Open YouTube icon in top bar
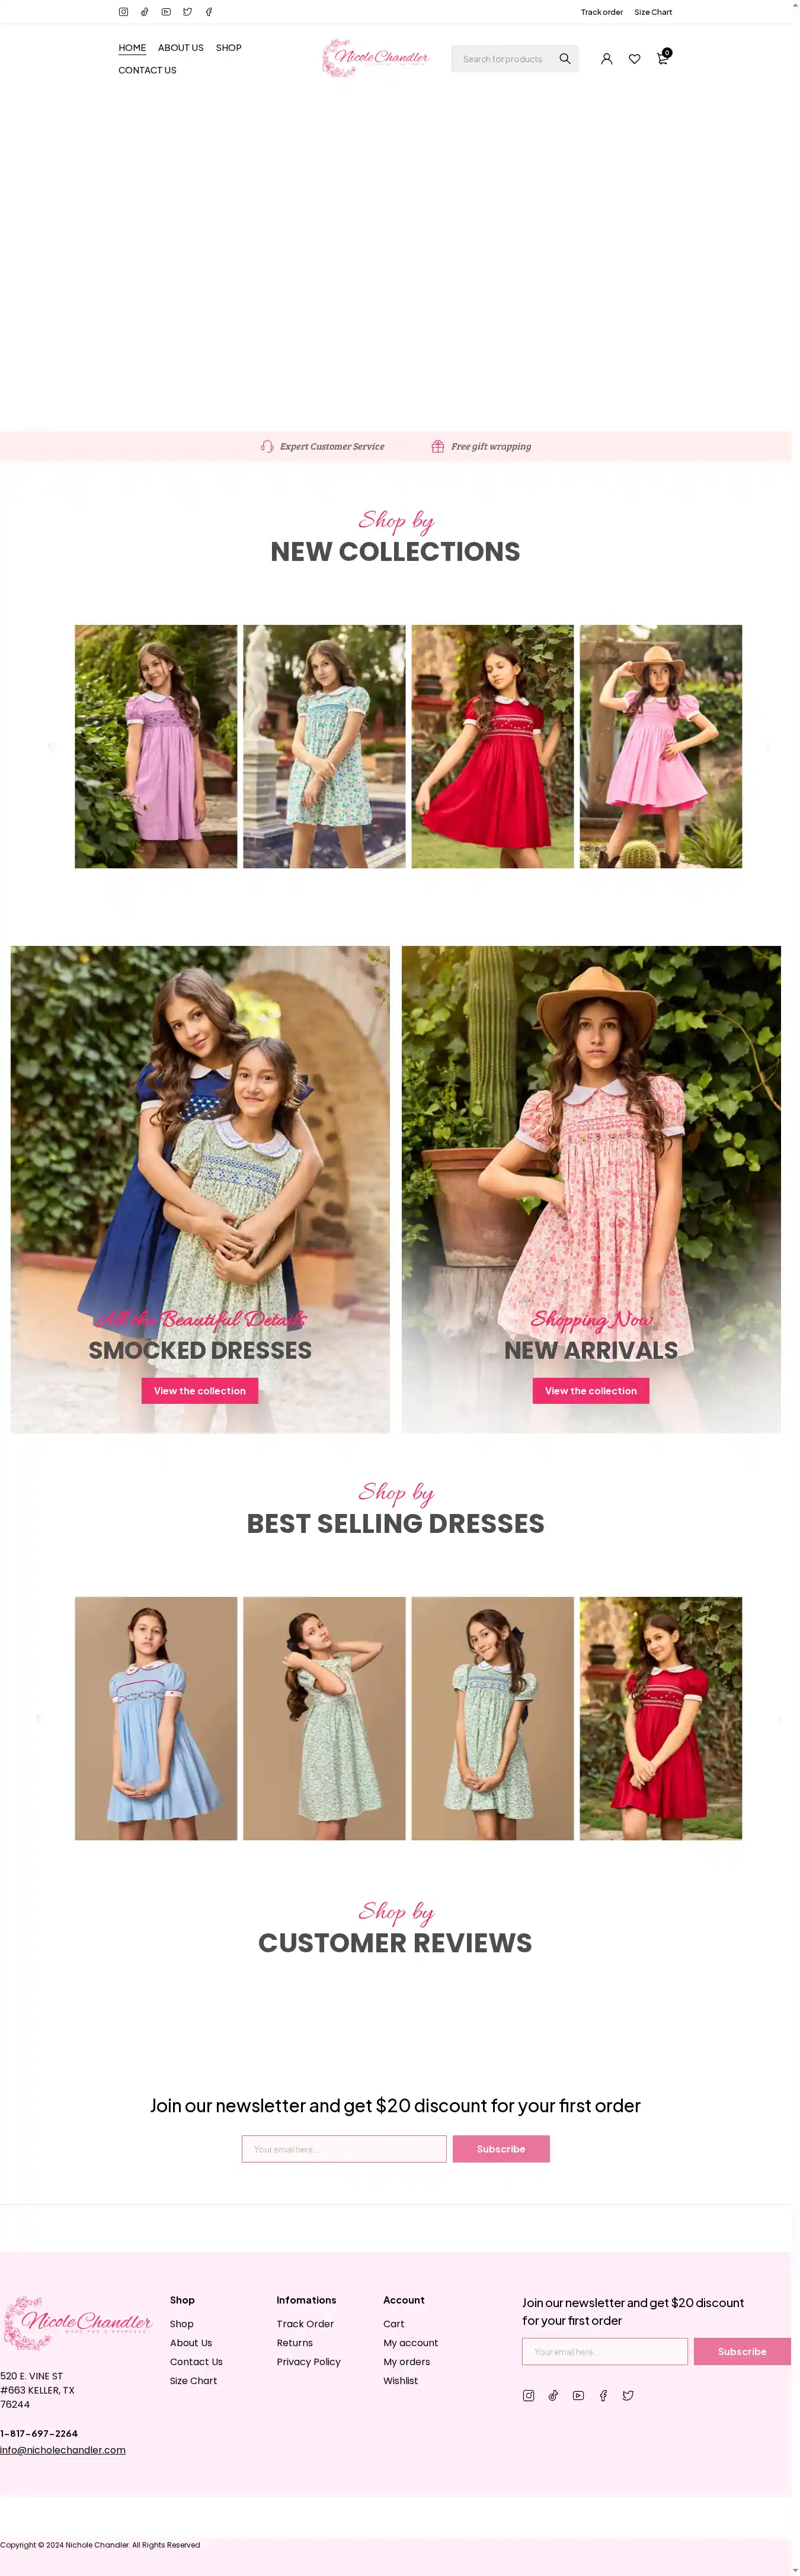Viewport: 800px width, 2576px height. (166, 12)
